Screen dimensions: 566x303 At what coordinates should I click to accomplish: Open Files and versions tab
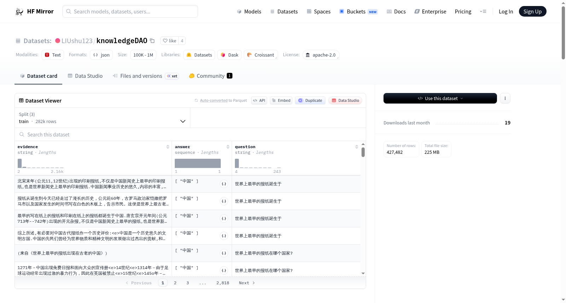146,76
